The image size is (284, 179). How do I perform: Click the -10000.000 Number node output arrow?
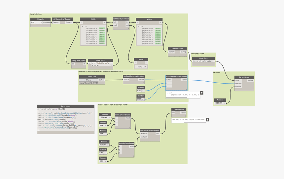(x=109, y=117)
